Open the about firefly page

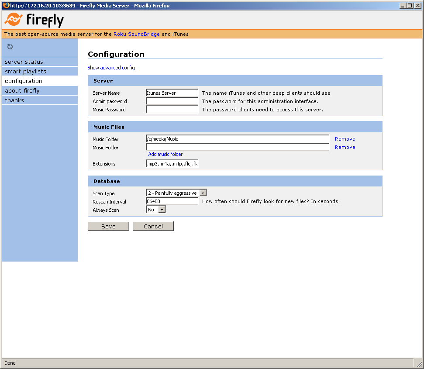[x=40, y=90]
